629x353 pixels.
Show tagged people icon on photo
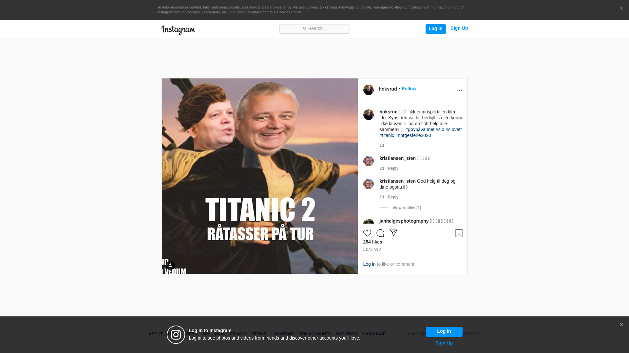tap(170, 265)
